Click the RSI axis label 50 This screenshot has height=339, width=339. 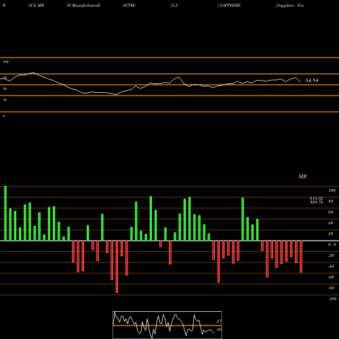5,89
